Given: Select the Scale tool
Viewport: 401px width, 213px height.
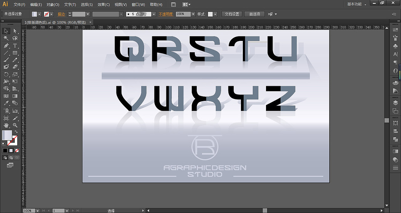Looking at the screenshot, I should (x=15, y=74).
